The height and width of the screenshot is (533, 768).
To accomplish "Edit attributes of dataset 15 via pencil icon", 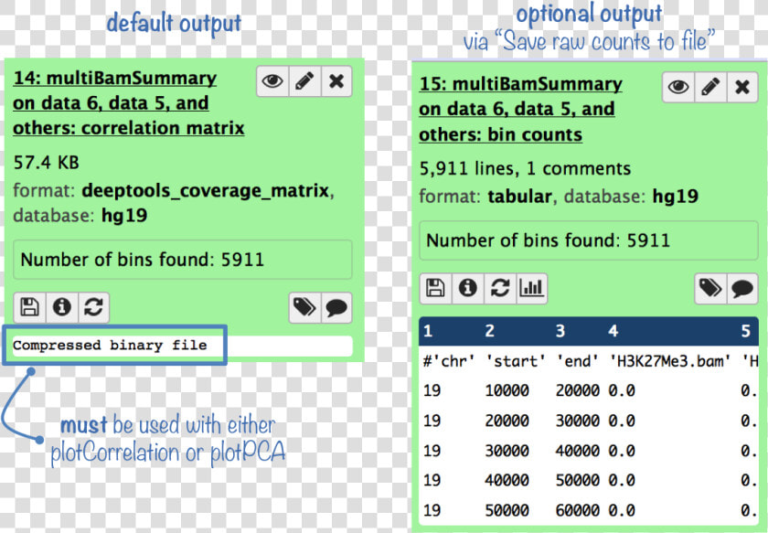I will 710,87.
